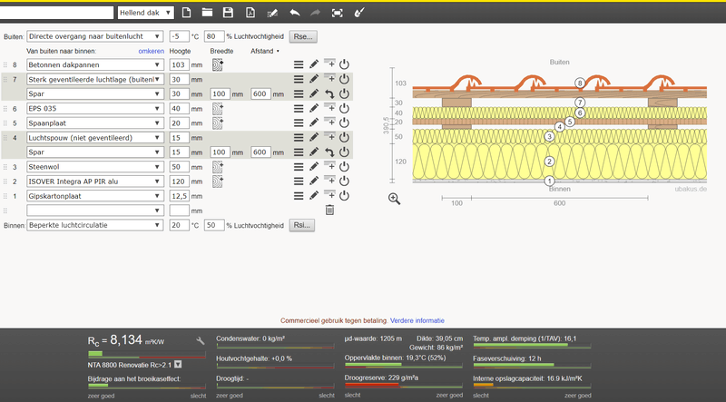The width and height of the screenshot is (726, 402).
Task: Expand the Buiten outdoor condition dropdown
Action: [95, 36]
